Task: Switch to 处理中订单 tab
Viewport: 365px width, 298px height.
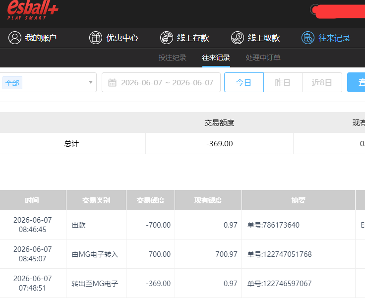Action: tap(263, 58)
